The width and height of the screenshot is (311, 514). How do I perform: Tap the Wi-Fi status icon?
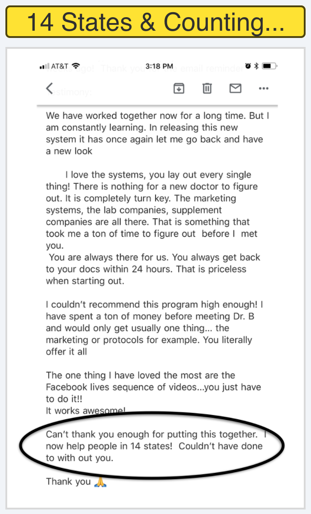click(76, 66)
